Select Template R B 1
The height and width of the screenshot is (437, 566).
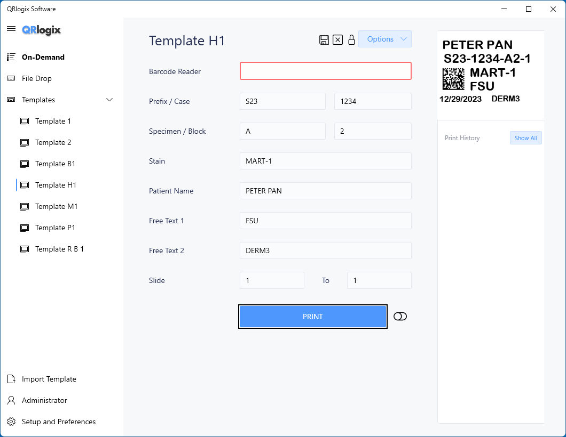(59, 249)
